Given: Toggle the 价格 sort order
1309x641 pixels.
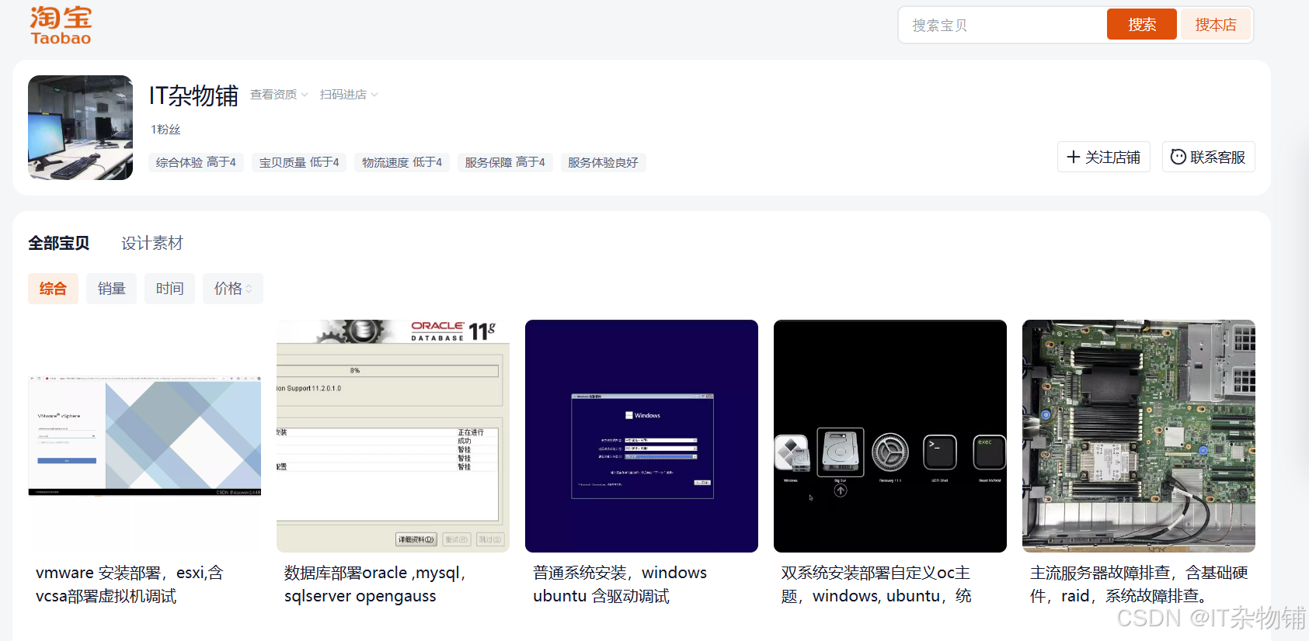Looking at the screenshot, I should pos(233,289).
